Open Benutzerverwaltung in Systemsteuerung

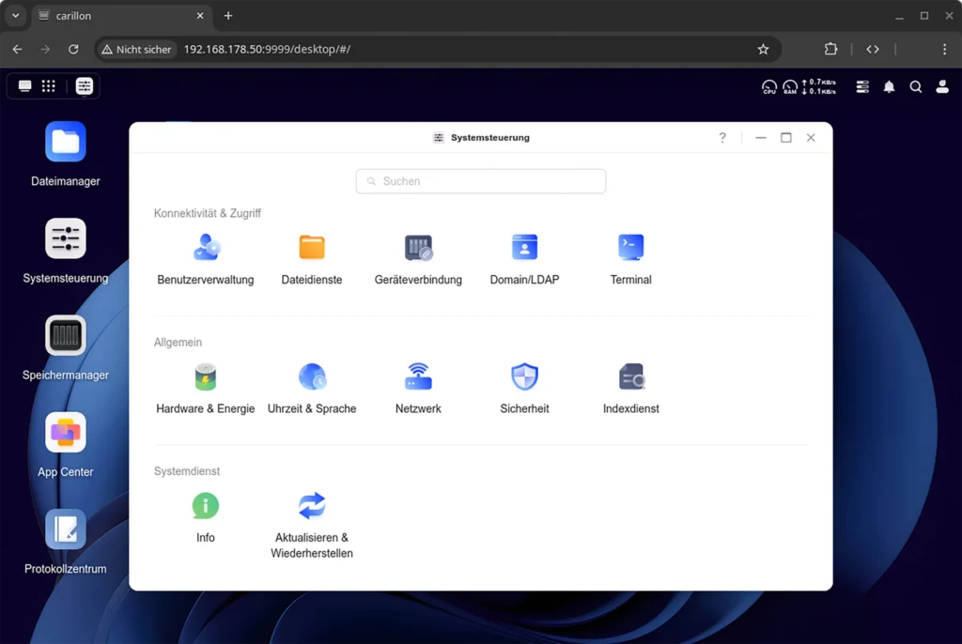pyautogui.click(x=205, y=248)
